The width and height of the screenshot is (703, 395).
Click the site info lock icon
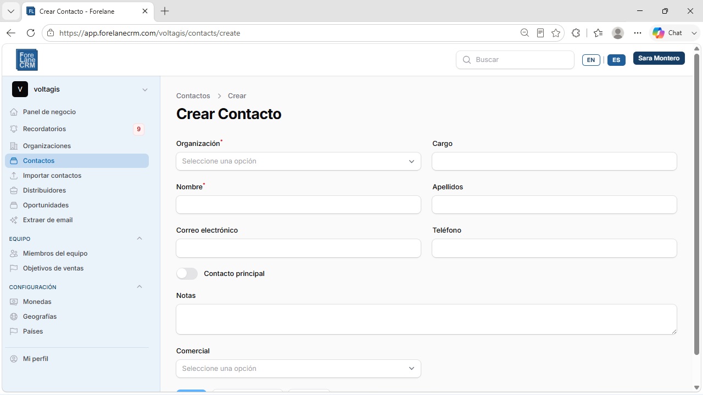pyautogui.click(x=51, y=33)
